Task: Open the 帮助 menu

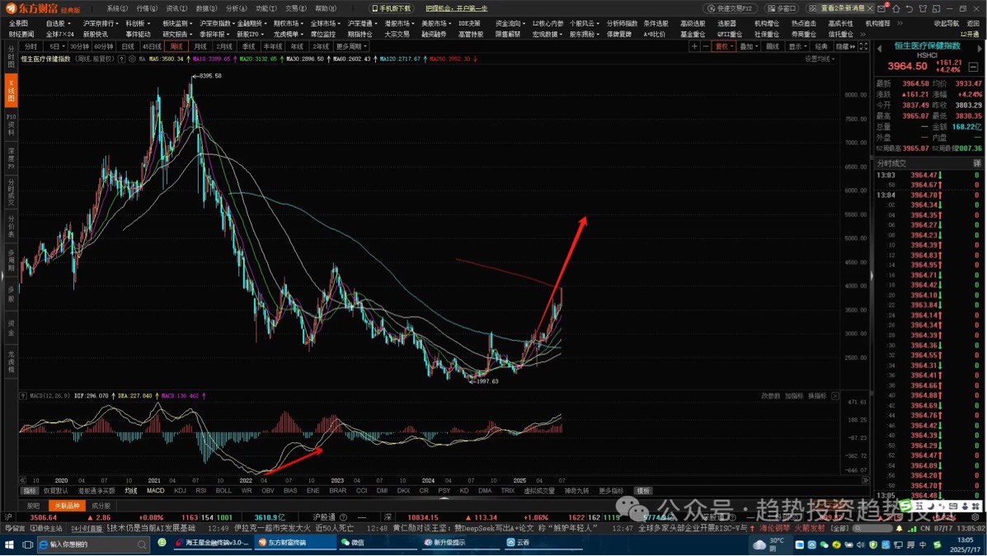Action: coord(326,8)
